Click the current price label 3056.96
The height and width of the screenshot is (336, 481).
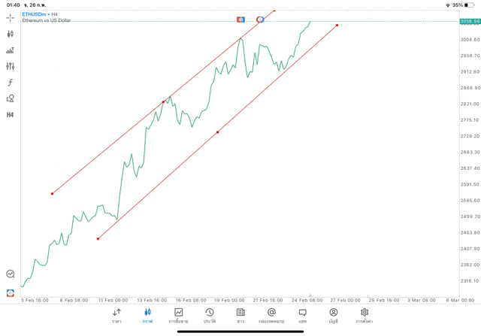(470, 22)
